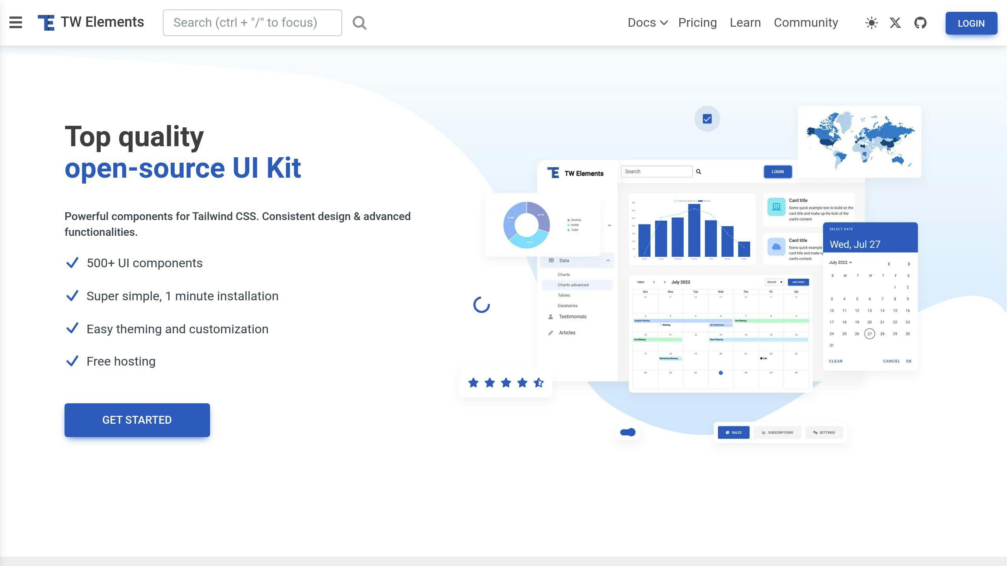Click the mockup LOGIN button in illustration
Viewport: 1007px width, 566px height.
pos(778,172)
